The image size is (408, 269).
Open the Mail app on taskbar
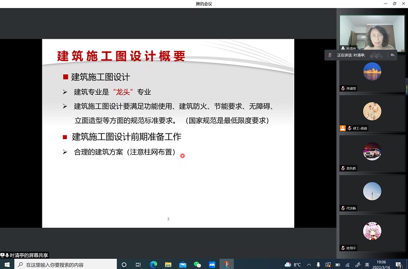point(183,264)
